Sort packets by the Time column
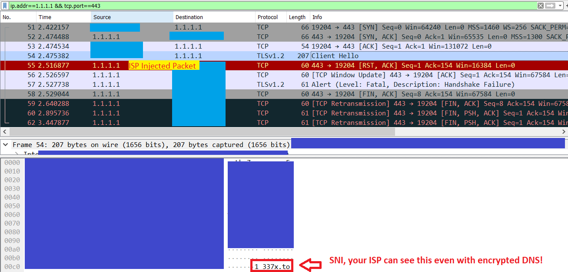This screenshot has width=568, height=272. (x=63, y=17)
